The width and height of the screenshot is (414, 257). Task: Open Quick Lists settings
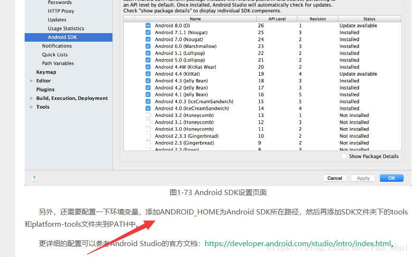[x=55, y=54]
